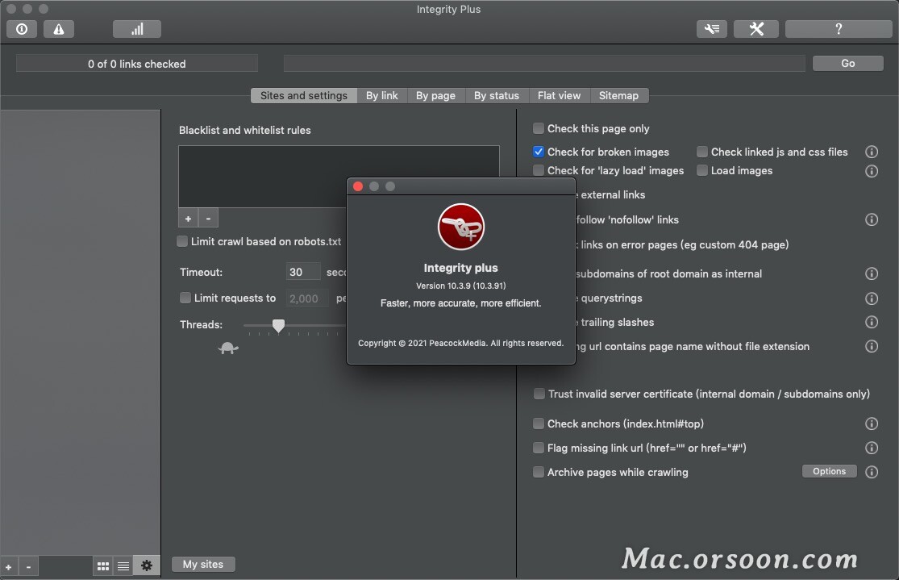Image resolution: width=899 pixels, height=580 pixels.
Task: Open the warnings triangle toolbar button
Action: click(x=59, y=29)
